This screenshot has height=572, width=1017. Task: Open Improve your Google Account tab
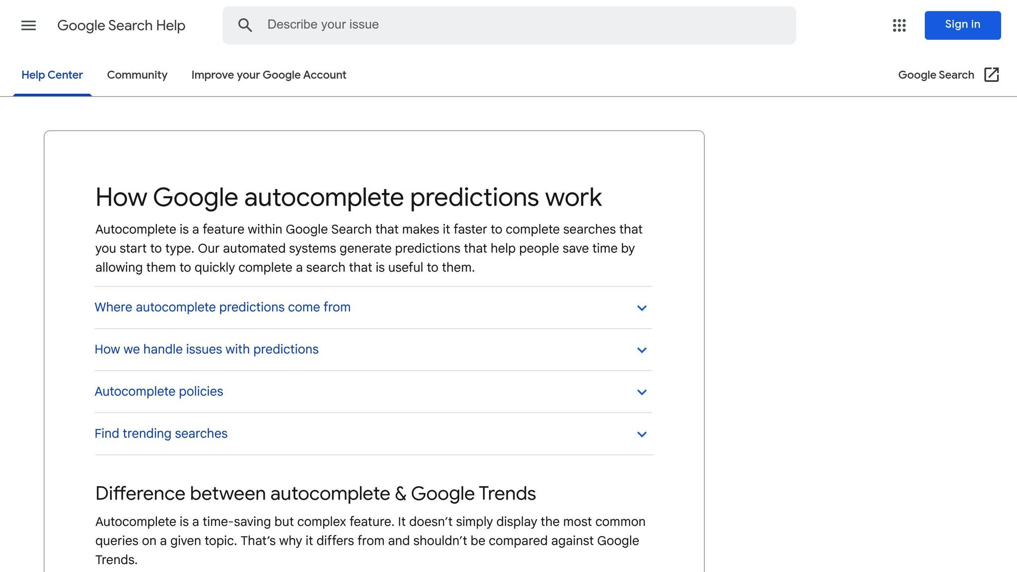click(x=269, y=75)
